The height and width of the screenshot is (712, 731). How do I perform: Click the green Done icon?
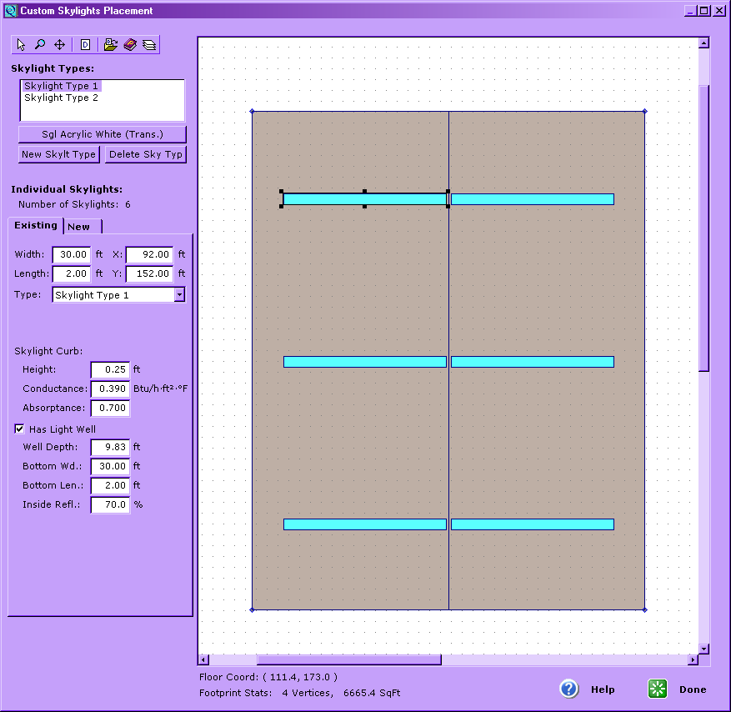click(x=658, y=689)
